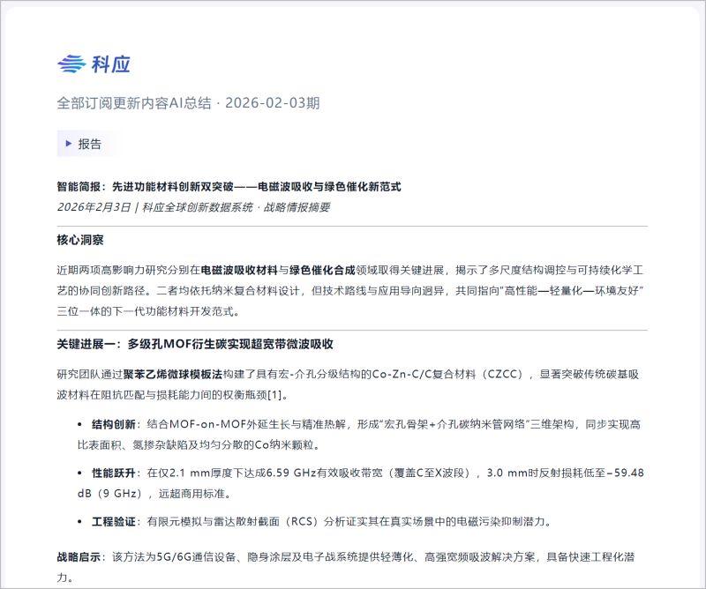Click the 科应 wave logo icon

coord(71,63)
